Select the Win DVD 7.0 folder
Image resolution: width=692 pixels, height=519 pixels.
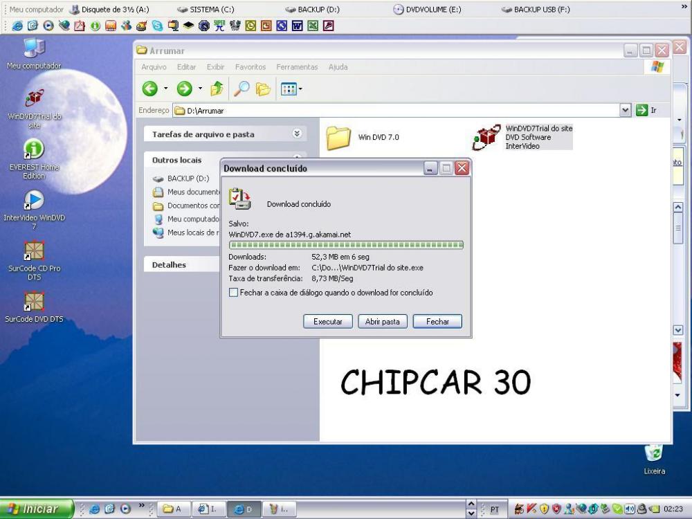point(339,137)
